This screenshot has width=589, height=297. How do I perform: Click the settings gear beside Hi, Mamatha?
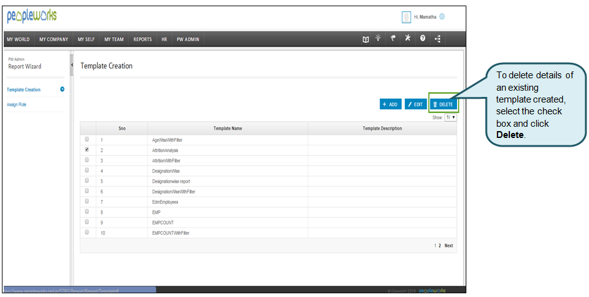pos(443,17)
